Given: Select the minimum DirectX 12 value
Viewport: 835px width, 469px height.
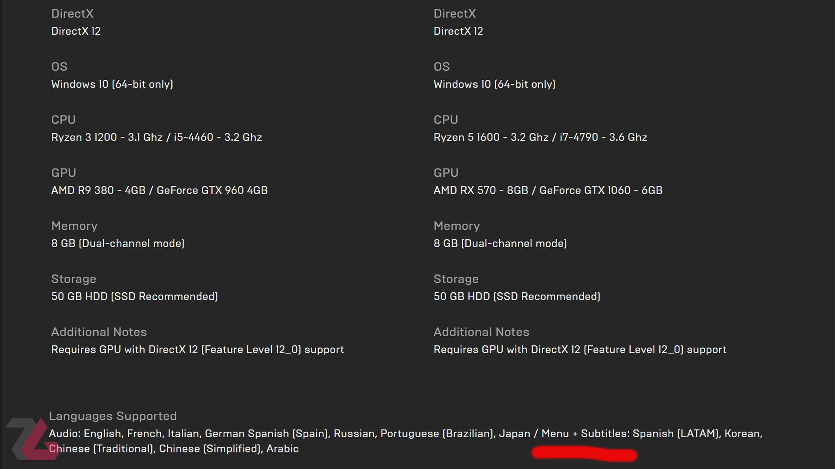Looking at the screenshot, I should click(x=76, y=31).
